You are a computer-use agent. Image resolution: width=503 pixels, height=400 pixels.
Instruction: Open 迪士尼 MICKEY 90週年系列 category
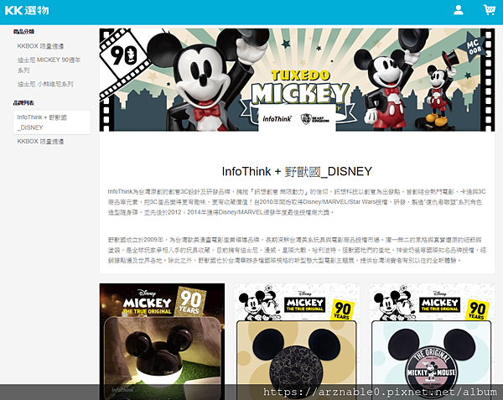49,65
